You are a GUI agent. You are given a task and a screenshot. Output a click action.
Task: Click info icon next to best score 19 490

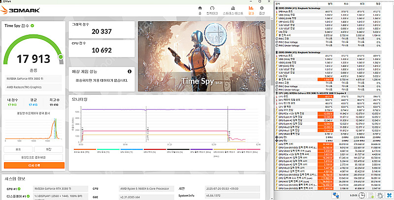[x=58, y=100]
